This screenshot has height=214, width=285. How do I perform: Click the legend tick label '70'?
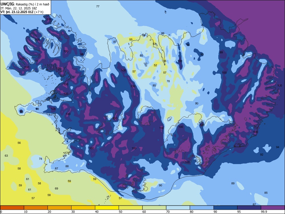[x=168, y=212]
